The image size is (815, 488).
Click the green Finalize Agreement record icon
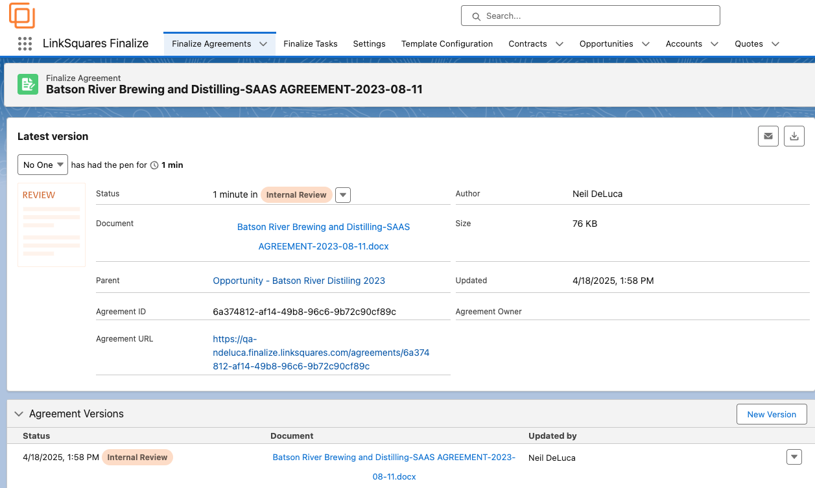pos(28,84)
